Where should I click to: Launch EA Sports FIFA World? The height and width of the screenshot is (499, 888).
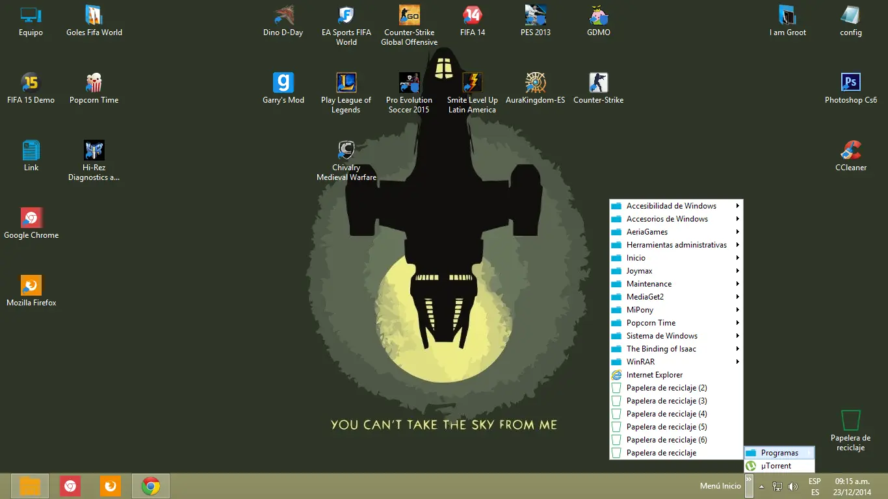[346, 25]
